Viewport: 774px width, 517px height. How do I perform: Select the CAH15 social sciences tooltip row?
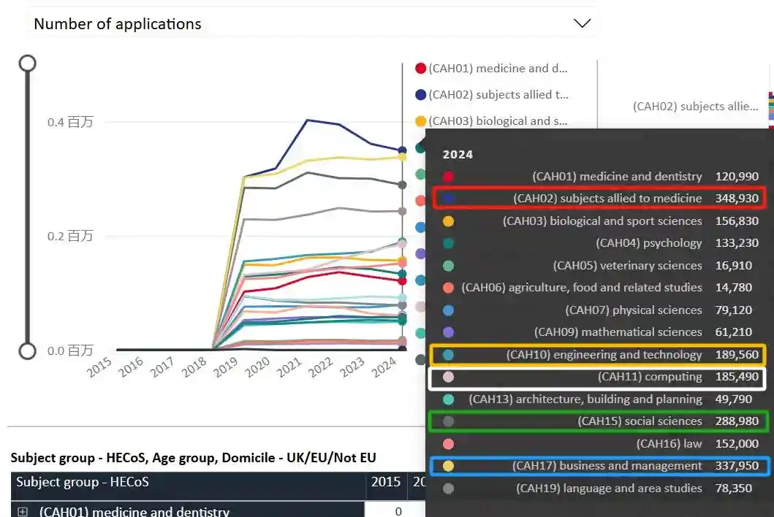[x=598, y=421]
